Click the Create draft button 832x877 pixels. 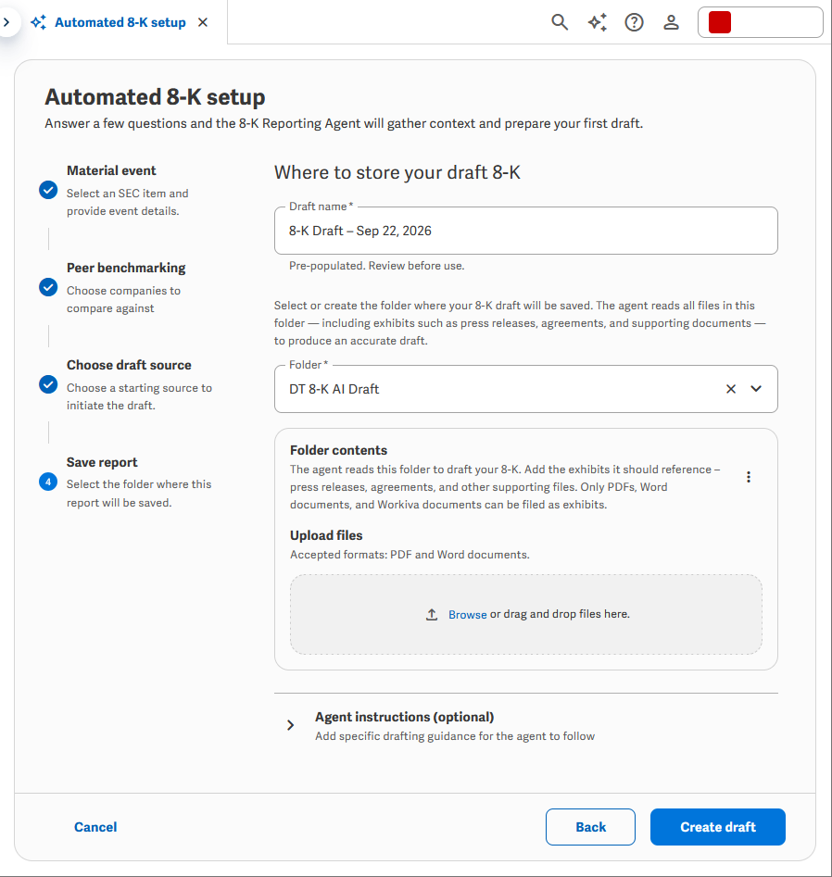click(717, 827)
